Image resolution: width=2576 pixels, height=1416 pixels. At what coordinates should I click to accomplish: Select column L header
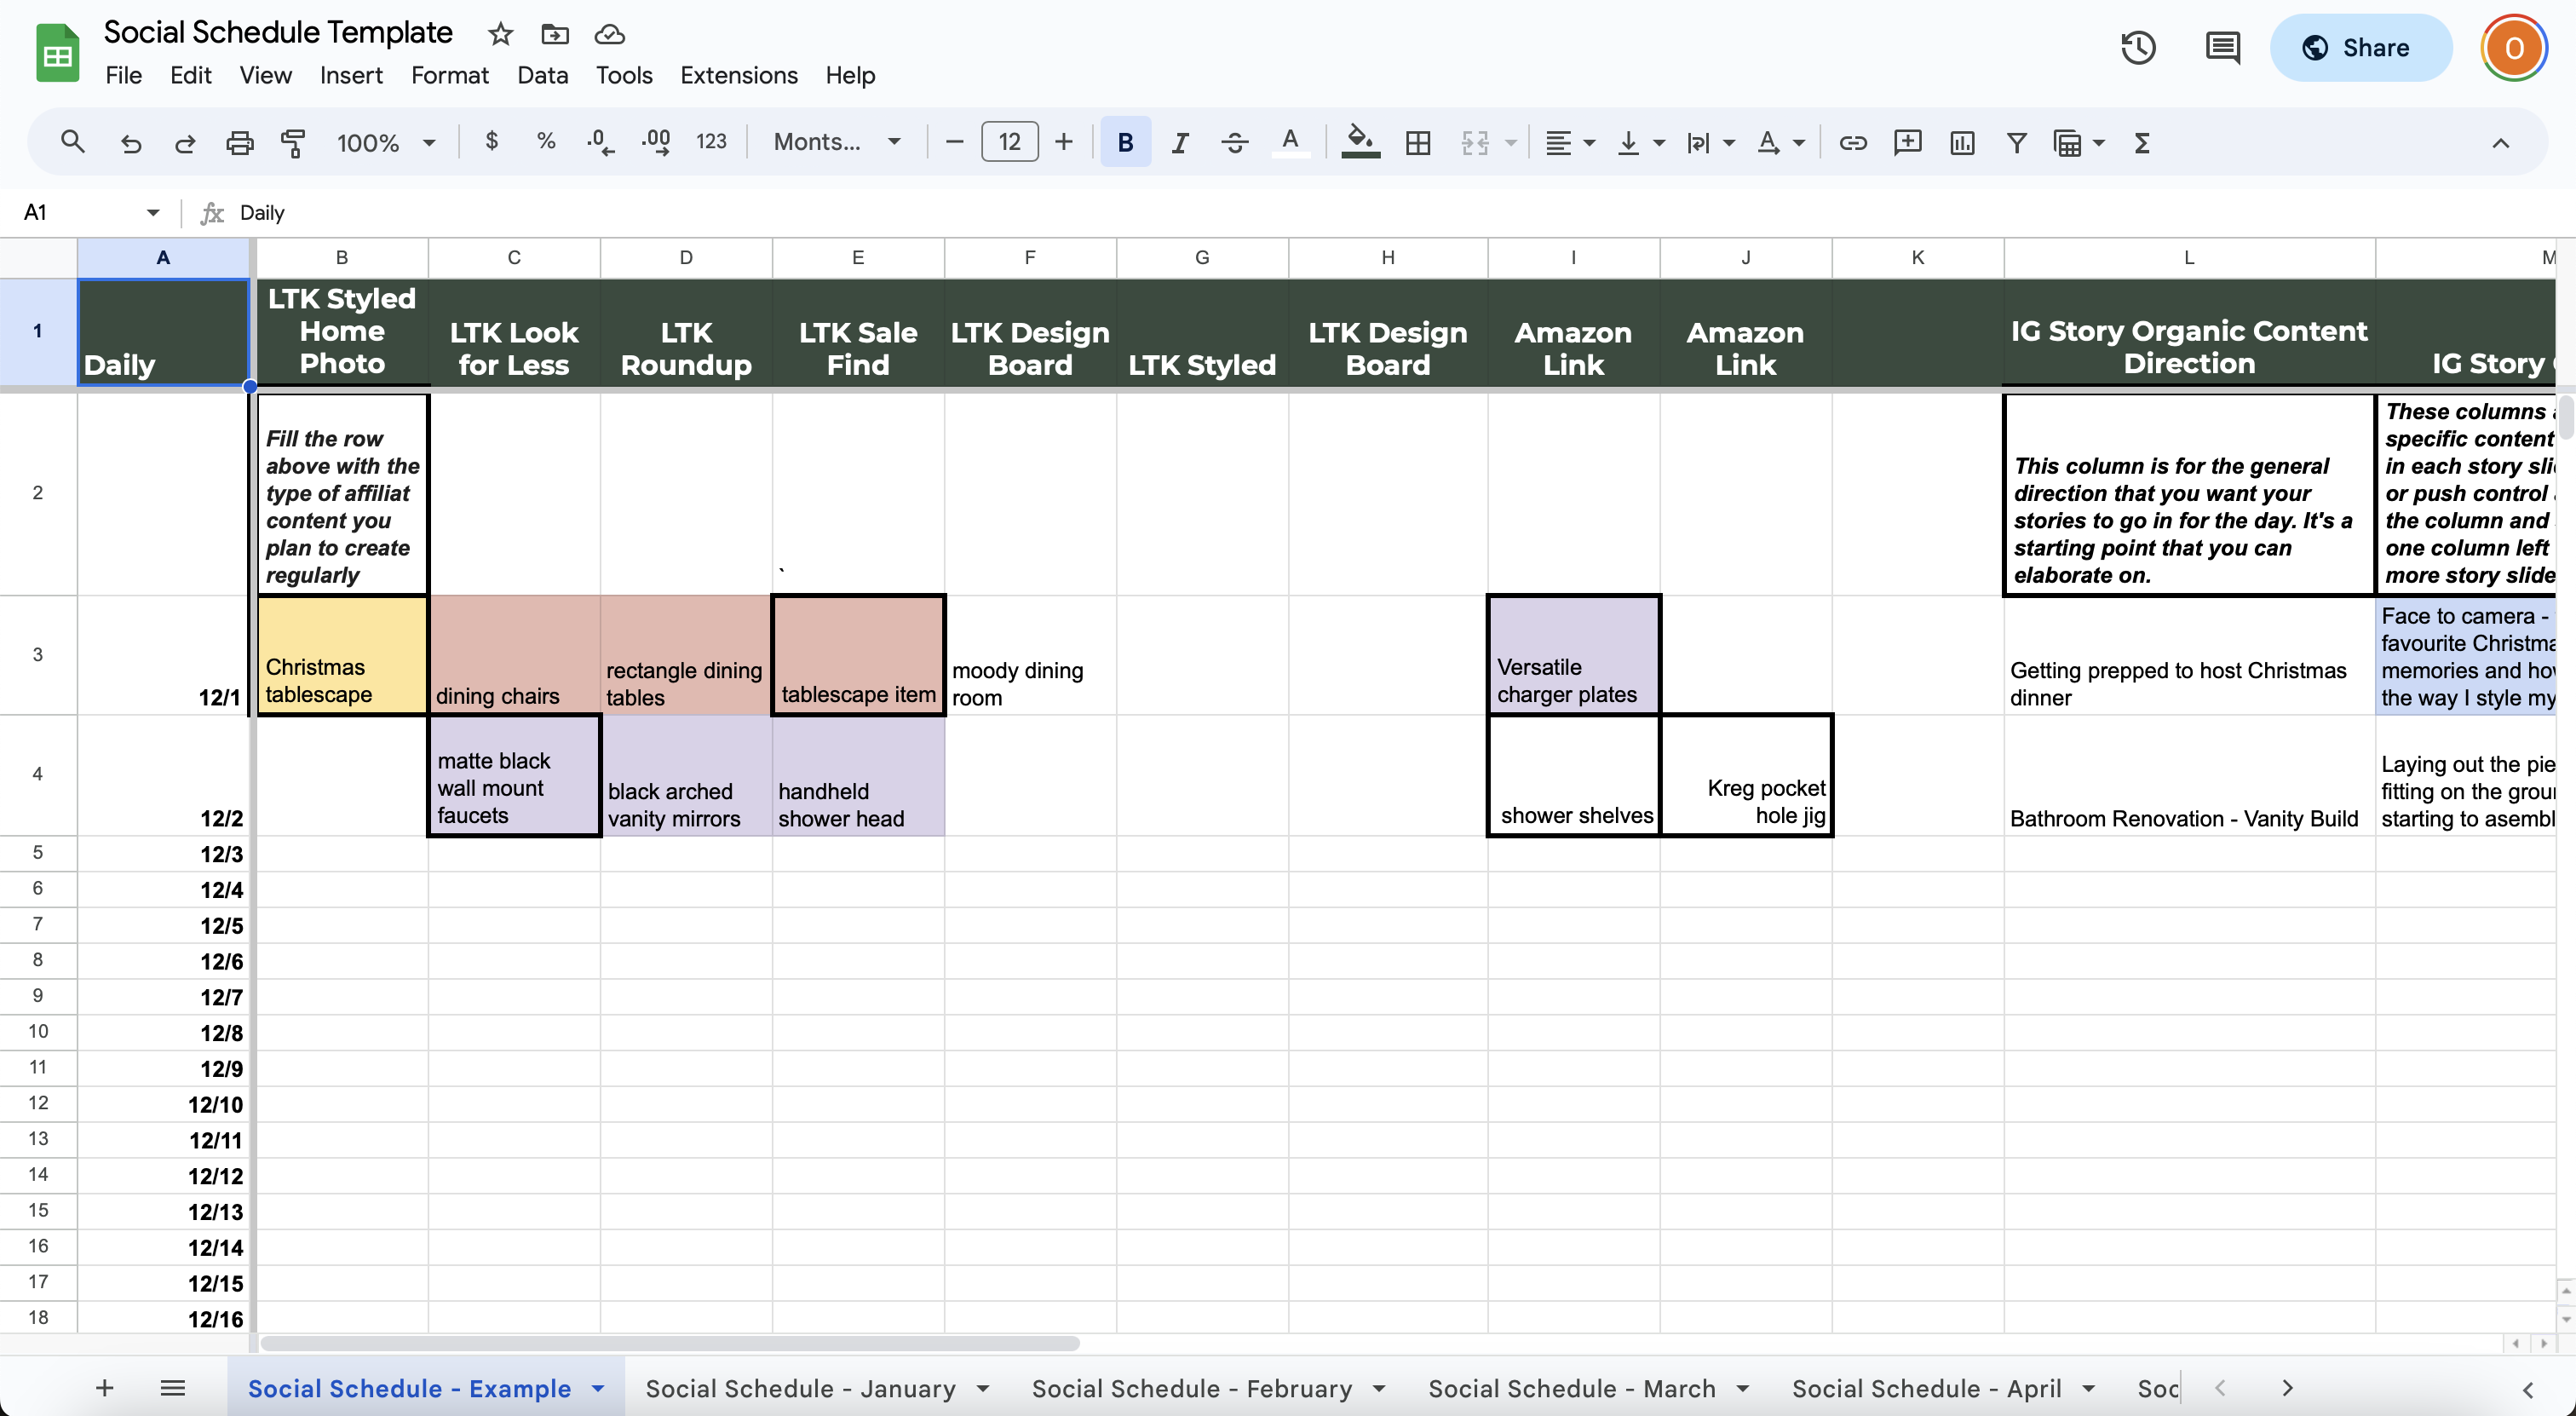[x=2189, y=257]
